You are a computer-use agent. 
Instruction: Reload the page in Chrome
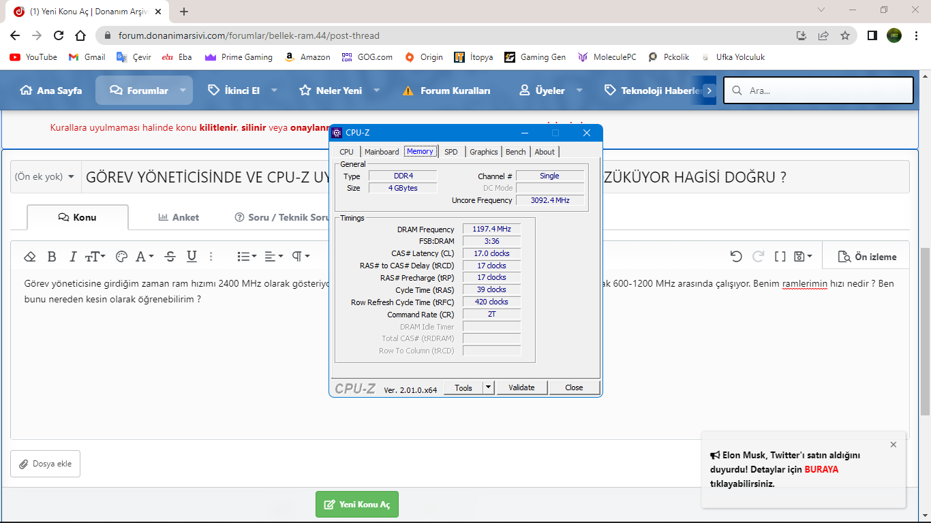(x=59, y=35)
